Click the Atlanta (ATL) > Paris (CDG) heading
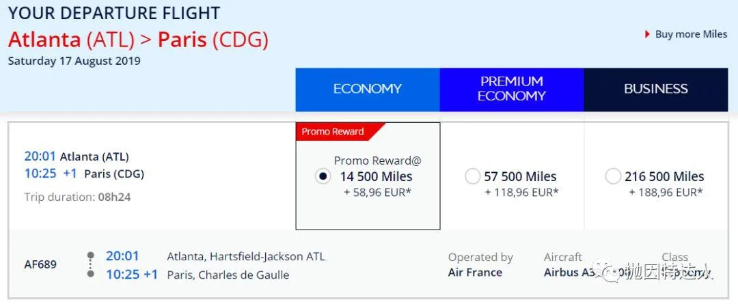 (138, 39)
